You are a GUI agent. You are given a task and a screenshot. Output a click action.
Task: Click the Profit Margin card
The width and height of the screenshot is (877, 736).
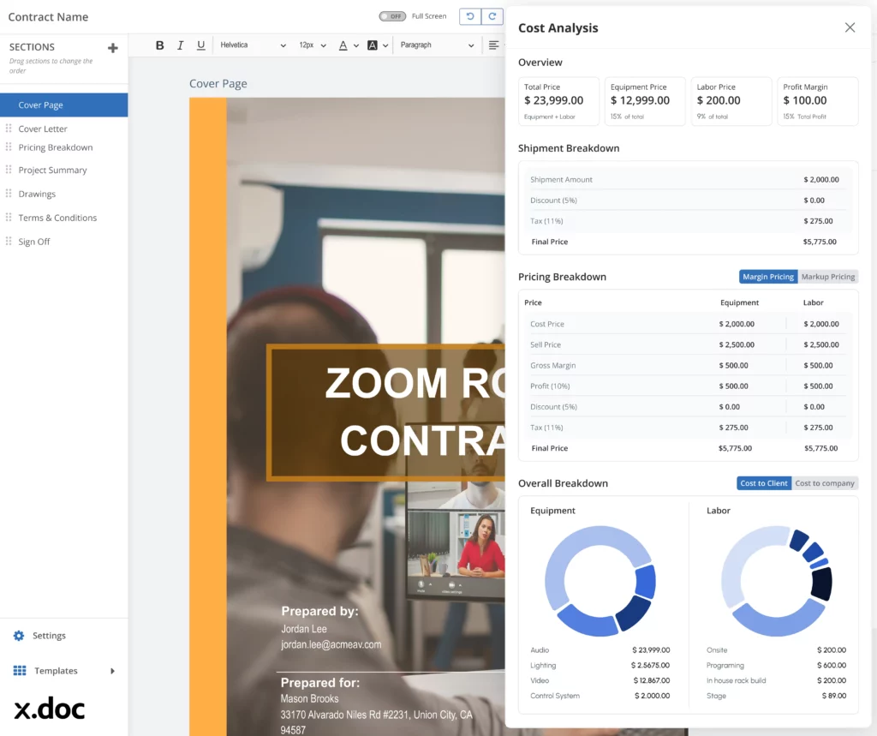click(x=817, y=101)
